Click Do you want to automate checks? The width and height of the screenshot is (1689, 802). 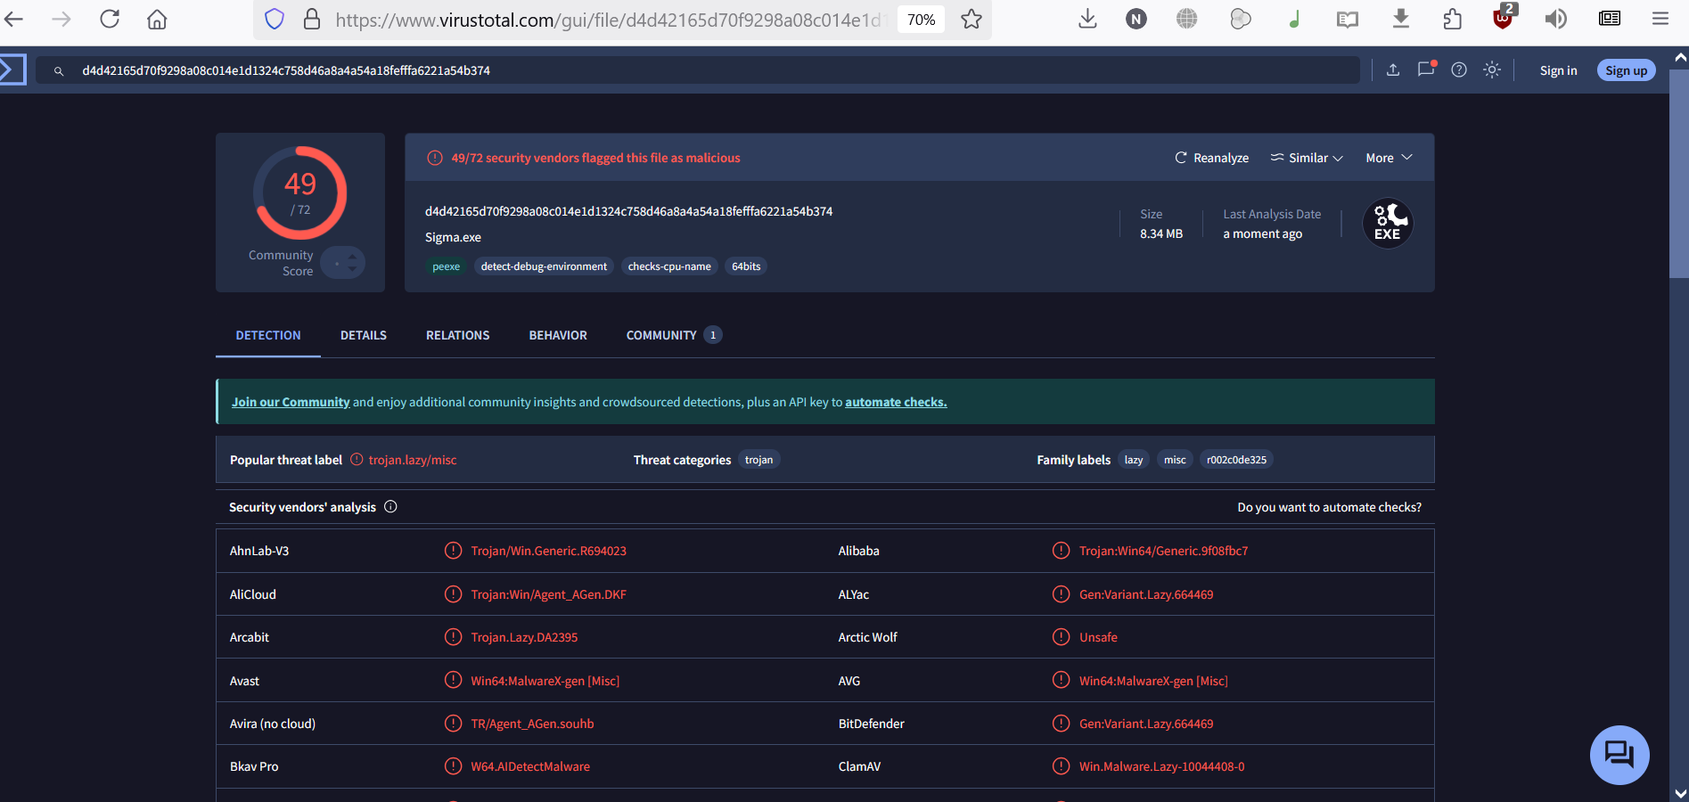1329,507
